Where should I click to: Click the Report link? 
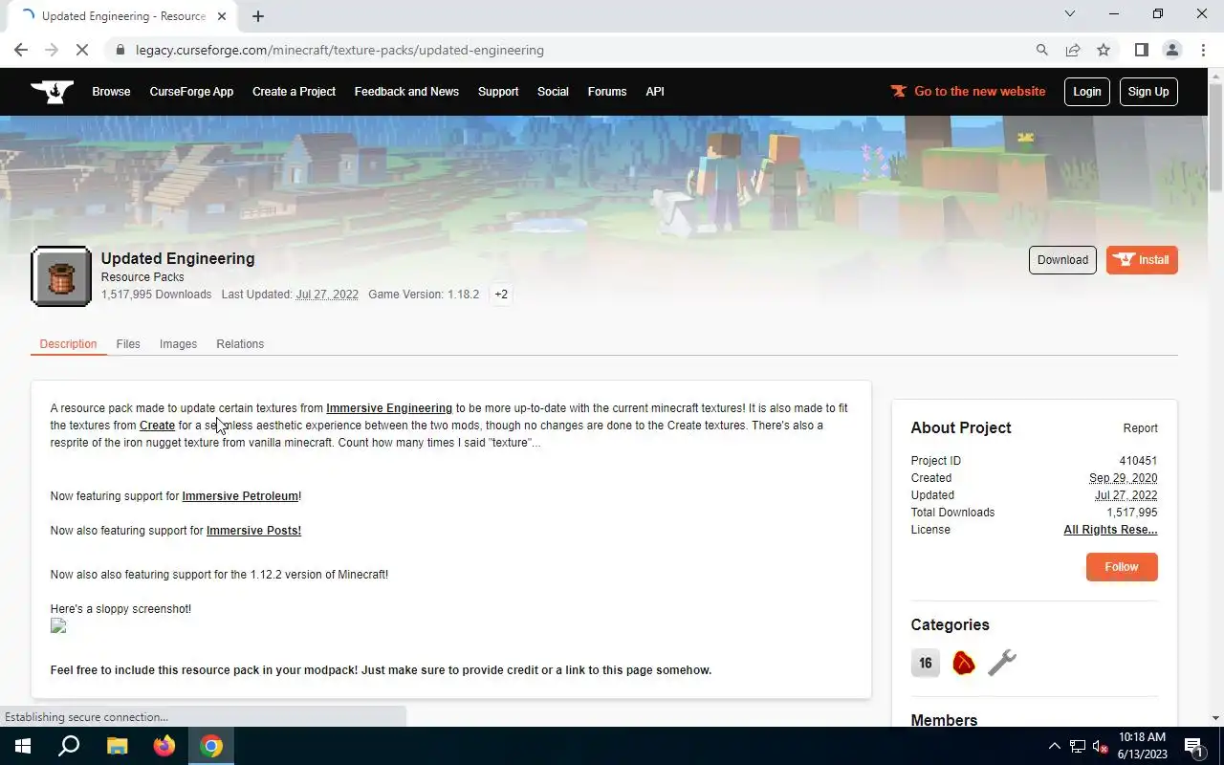pyautogui.click(x=1140, y=428)
